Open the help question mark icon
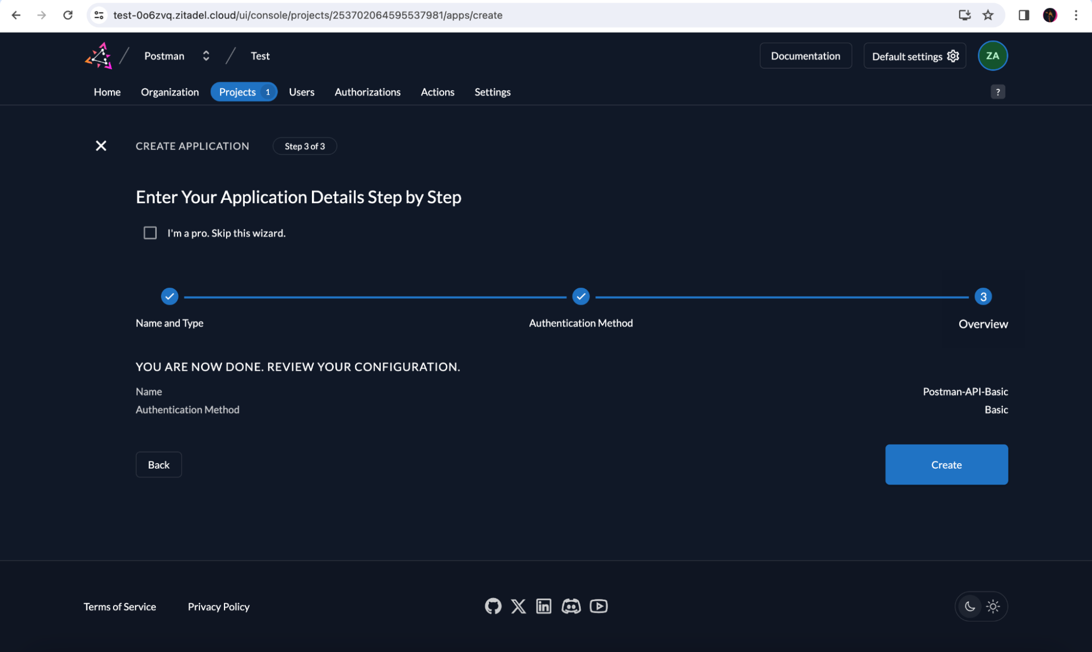1092x652 pixels. point(997,92)
